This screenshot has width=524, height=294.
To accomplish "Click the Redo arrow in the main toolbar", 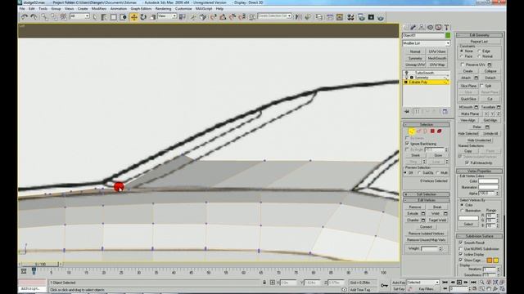I will click(34, 16).
